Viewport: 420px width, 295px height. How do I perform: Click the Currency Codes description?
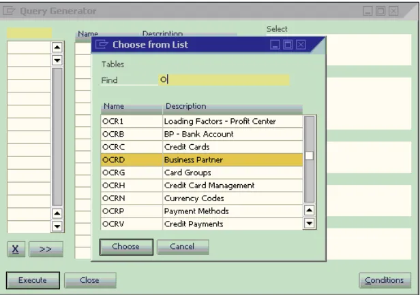[x=194, y=198]
